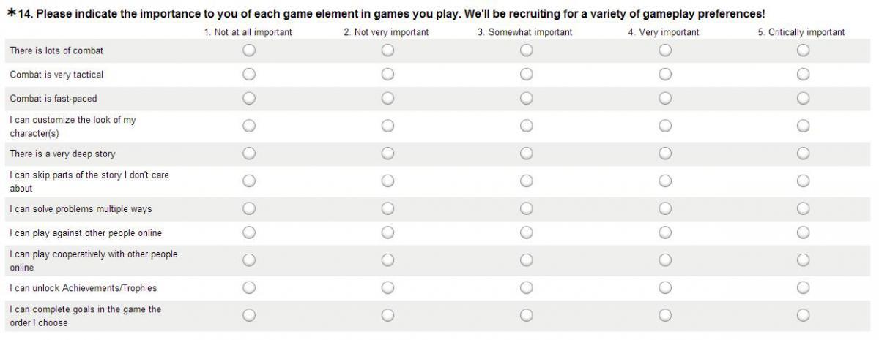Rate skipping story parts as Not very important

tap(387, 181)
